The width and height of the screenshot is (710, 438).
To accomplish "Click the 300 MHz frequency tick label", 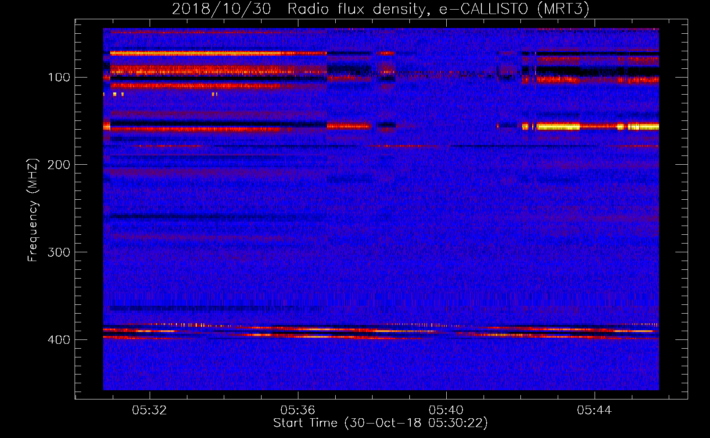I will click(x=59, y=252).
